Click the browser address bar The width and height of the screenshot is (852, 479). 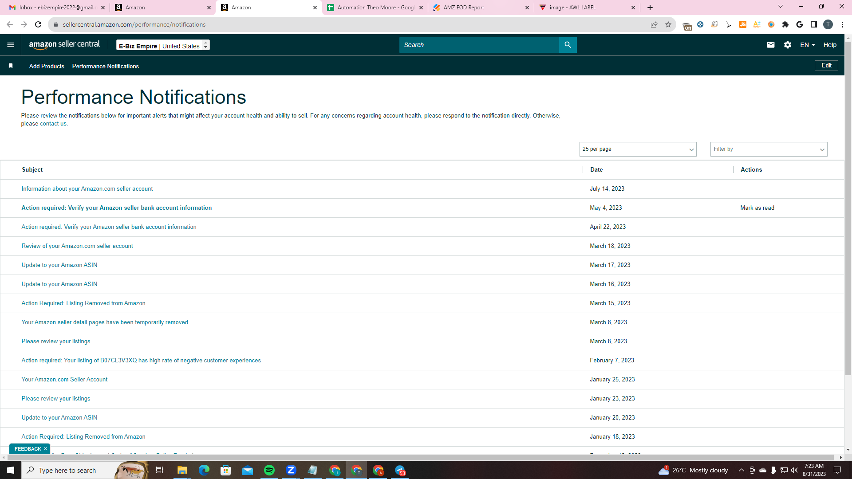coord(351,24)
